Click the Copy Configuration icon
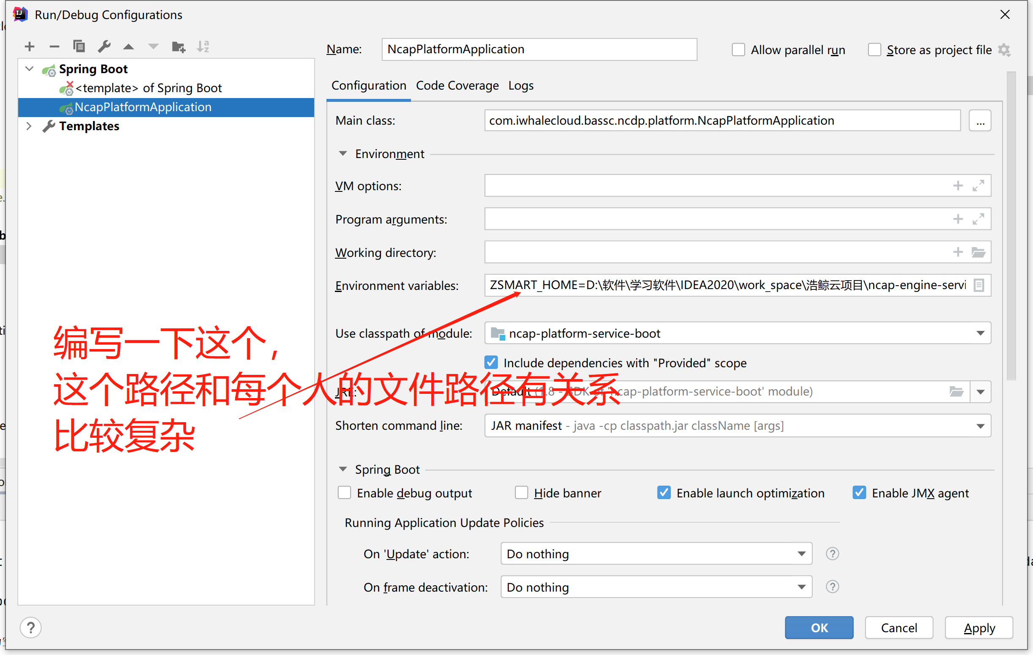 [79, 46]
